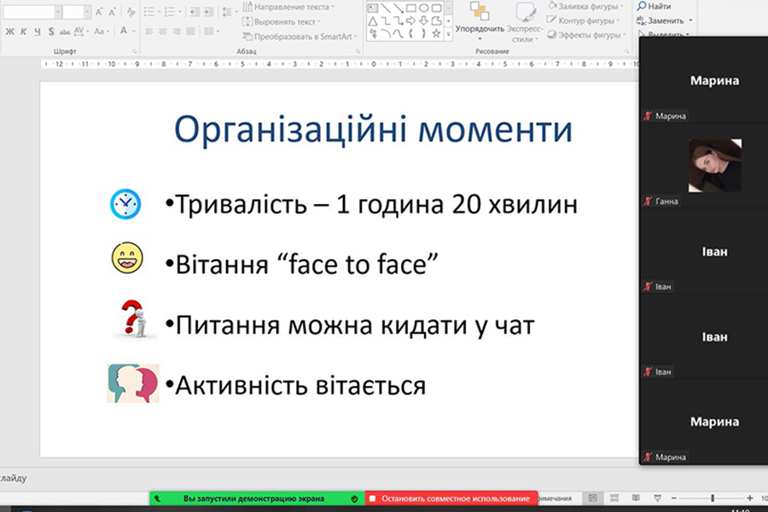Select the star shape in gallery
The height and width of the screenshot is (512, 768).
(436, 34)
